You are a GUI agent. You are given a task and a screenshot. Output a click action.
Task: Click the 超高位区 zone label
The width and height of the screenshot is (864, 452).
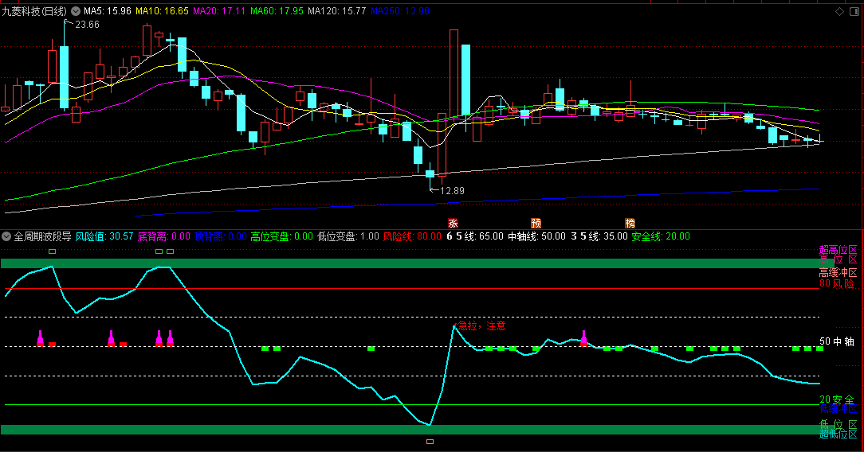point(838,250)
